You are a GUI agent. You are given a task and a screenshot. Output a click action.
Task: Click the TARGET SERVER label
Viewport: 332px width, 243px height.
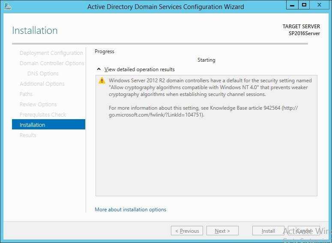tap(301, 27)
